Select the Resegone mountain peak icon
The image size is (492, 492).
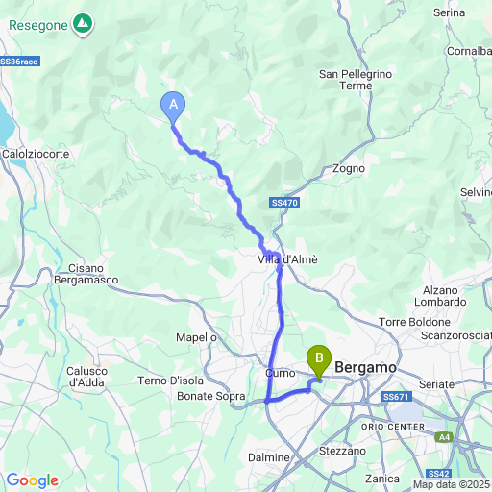83,24
